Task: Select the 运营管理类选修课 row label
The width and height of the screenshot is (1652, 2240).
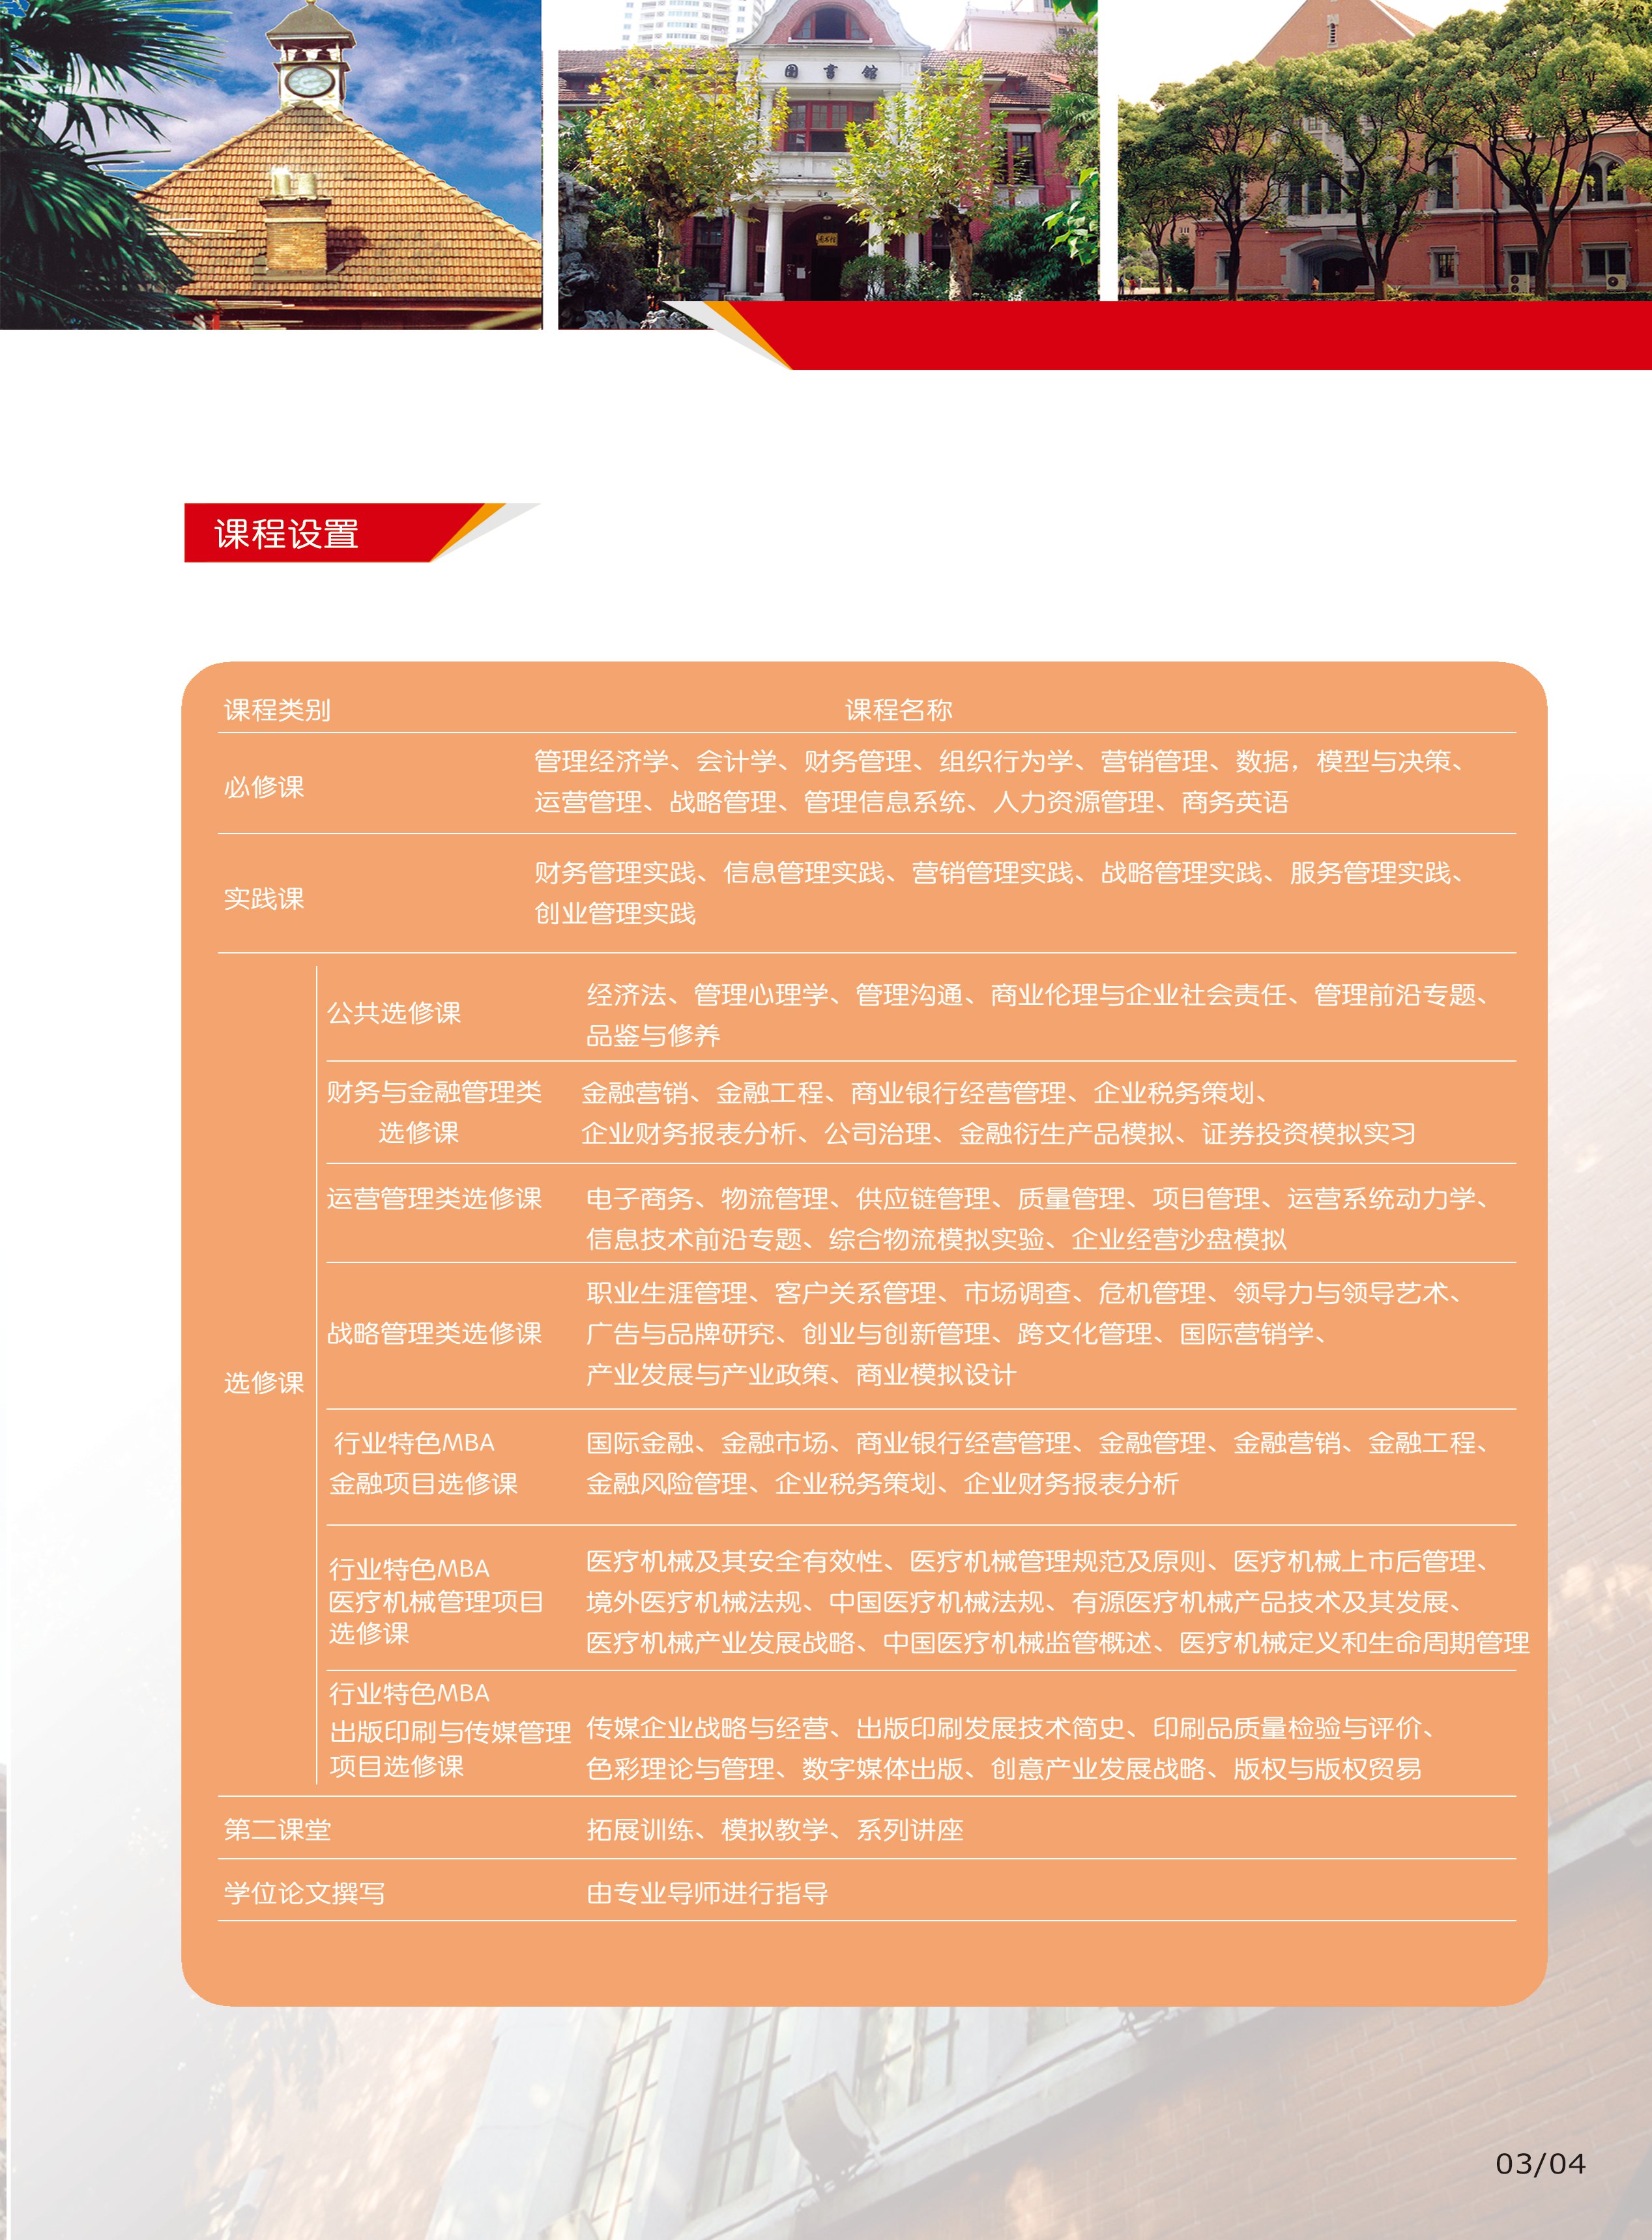Action: click(x=434, y=1198)
